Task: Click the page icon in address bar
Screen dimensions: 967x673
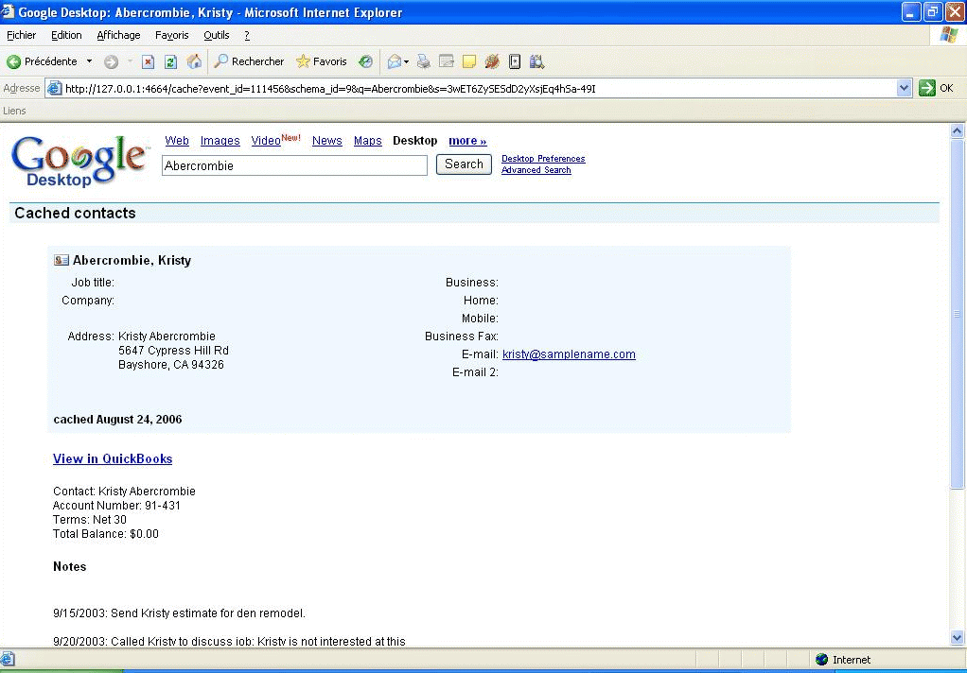Action: (55, 88)
